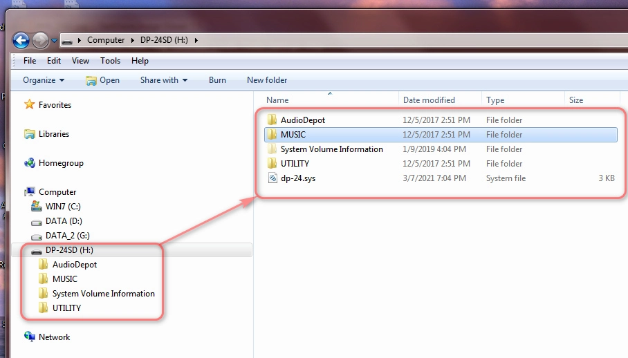Image resolution: width=628 pixels, height=358 pixels.
Task: Open the recent pages dropdown arrow
Action: pos(54,41)
